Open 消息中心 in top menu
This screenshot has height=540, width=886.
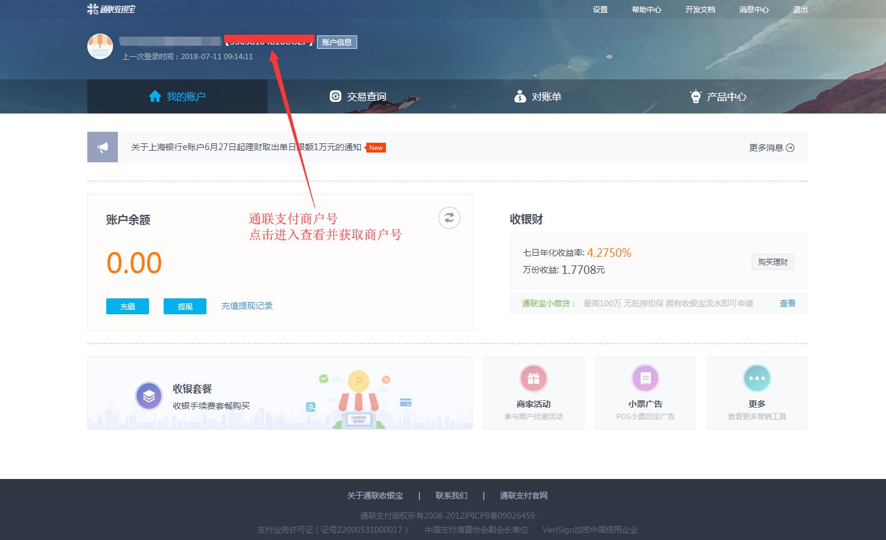tap(754, 10)
